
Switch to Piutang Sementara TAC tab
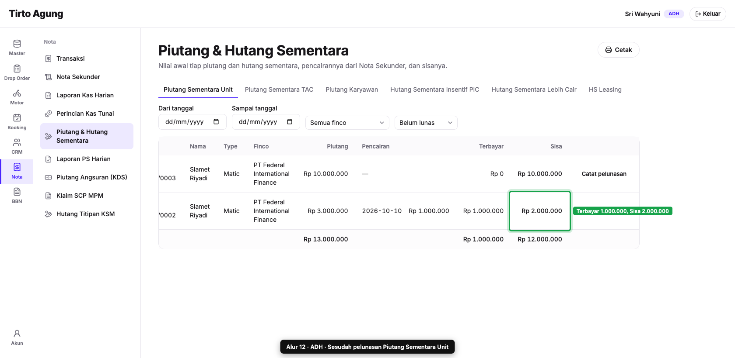279,89
